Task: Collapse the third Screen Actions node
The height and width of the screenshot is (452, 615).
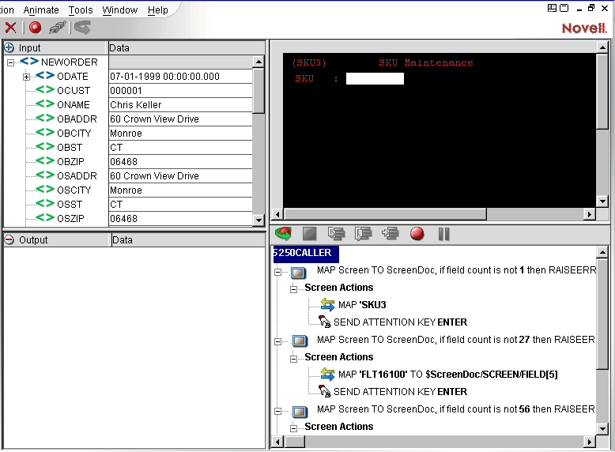Action: click(293, 428)
